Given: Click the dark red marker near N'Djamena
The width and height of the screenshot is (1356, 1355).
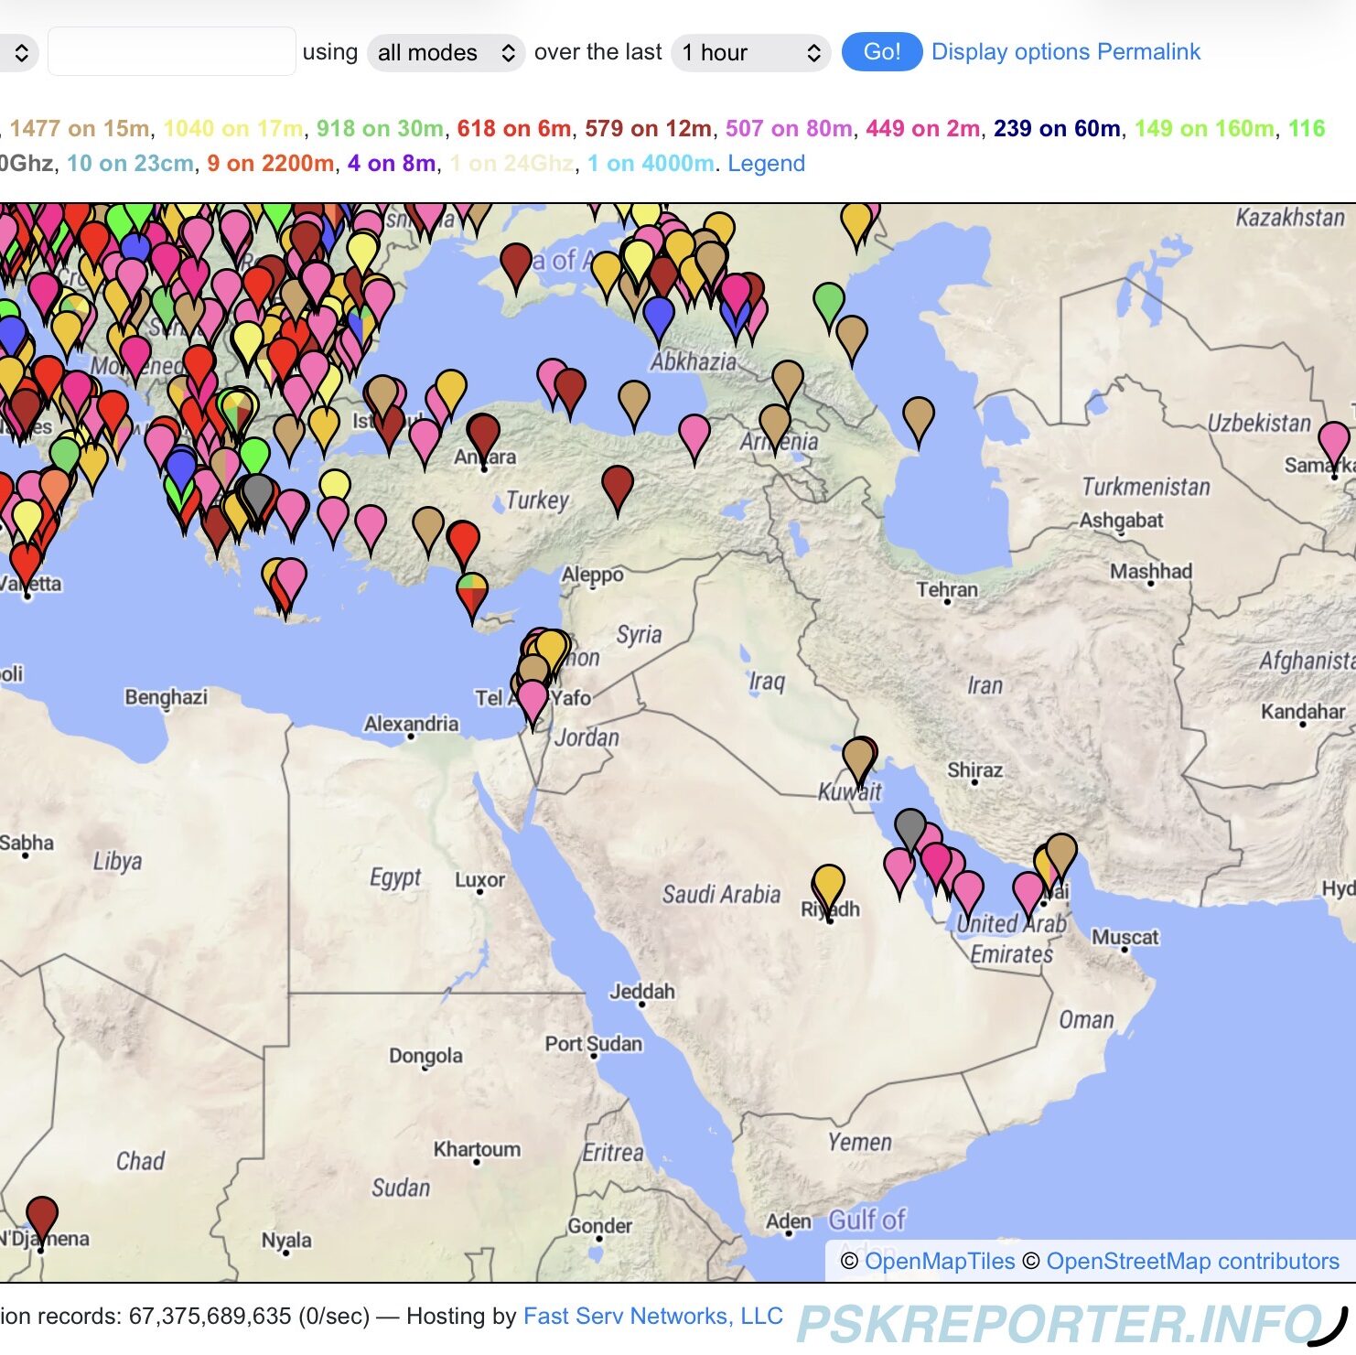Looking at the screenshot, I should tap(42, 1215).
